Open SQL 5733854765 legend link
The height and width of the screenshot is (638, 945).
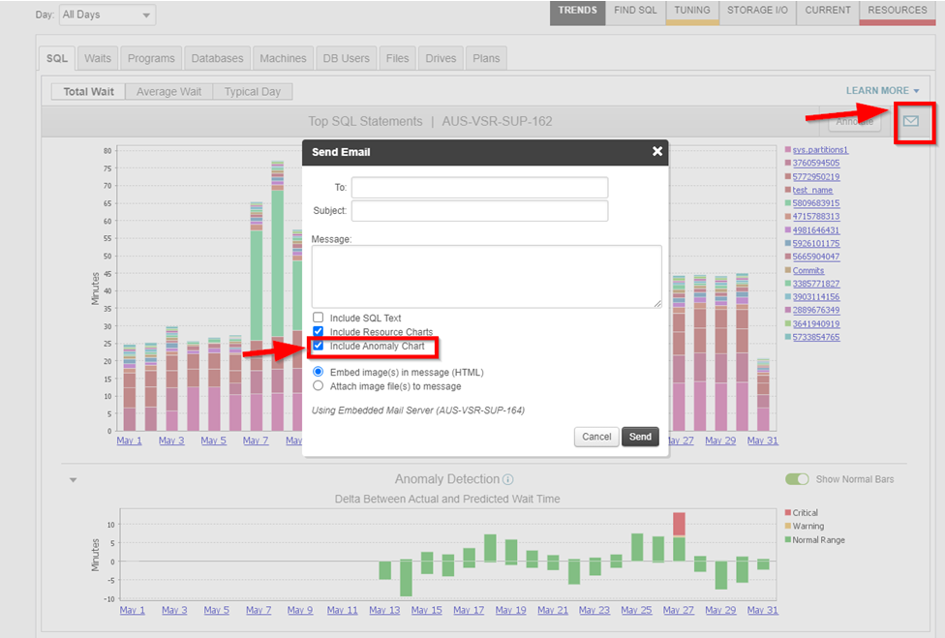[816, 337]
